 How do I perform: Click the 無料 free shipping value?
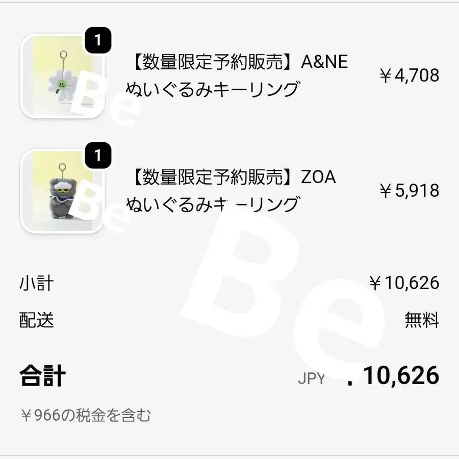pyautogui.click(x=422, y=320)
